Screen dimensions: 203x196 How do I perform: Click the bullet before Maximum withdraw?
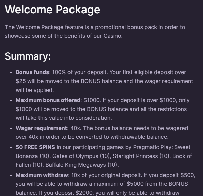(x=11, y=176)
